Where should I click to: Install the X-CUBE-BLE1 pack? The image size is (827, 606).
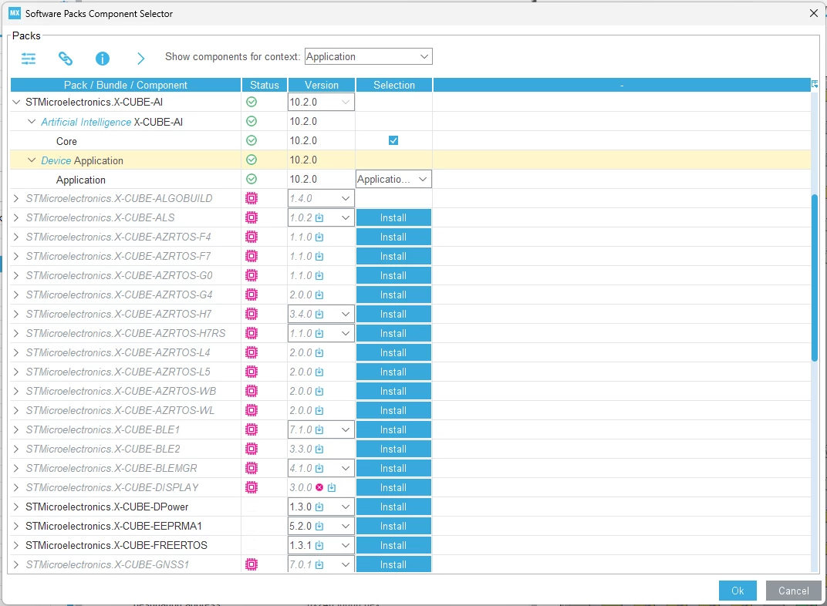pos(393,430)
